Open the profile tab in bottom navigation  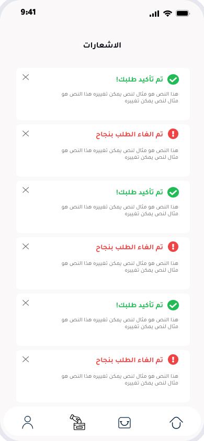(28, 422)
